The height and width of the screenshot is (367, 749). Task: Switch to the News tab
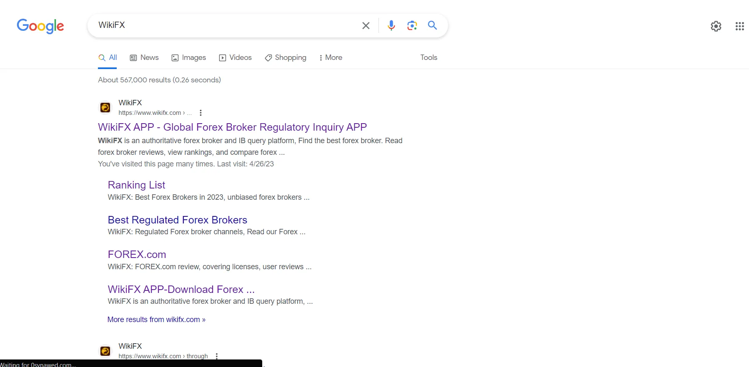click(x=144, y=57)
